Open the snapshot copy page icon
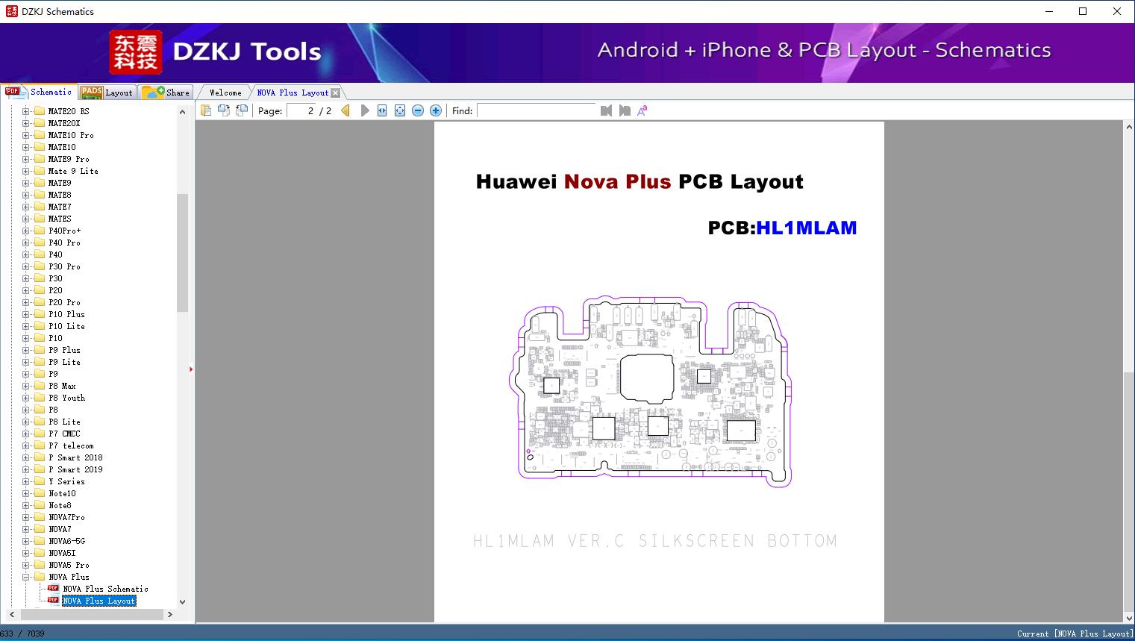Viewport: 1135px width, 641px height. point(224,110)
